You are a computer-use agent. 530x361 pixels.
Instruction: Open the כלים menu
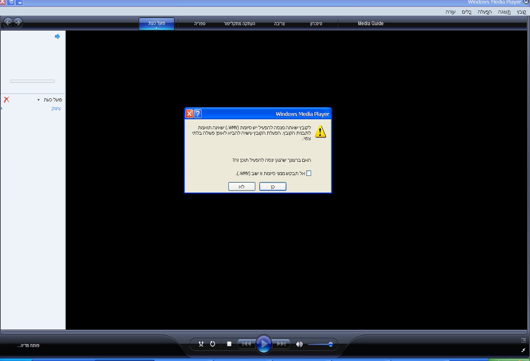pos(467,12)
